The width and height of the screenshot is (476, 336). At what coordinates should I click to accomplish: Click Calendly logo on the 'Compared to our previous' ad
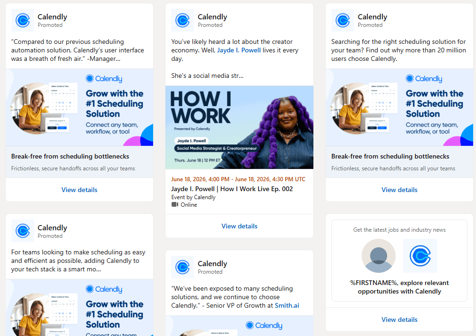(23, 20)
